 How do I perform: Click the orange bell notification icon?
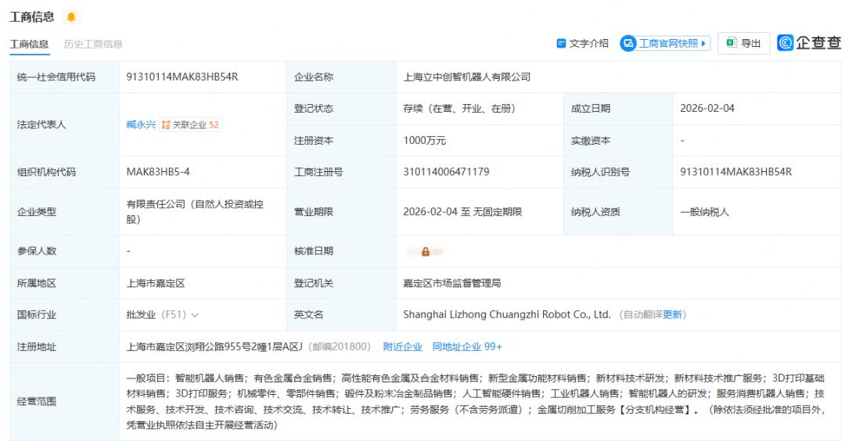71,17
